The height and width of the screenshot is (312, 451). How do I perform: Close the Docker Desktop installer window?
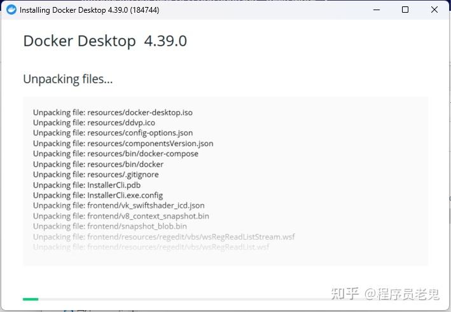(x=434, y=10)
